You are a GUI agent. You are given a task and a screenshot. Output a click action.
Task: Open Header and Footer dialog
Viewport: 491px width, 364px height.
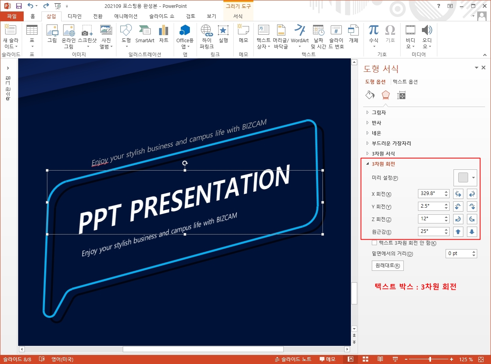tap(281, 36)
